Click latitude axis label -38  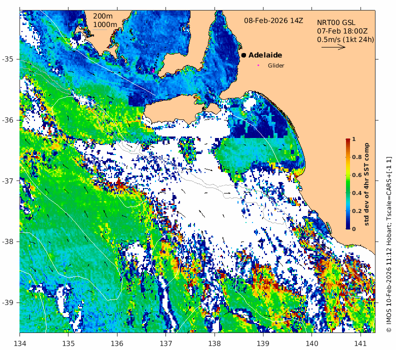pos(7,241)
